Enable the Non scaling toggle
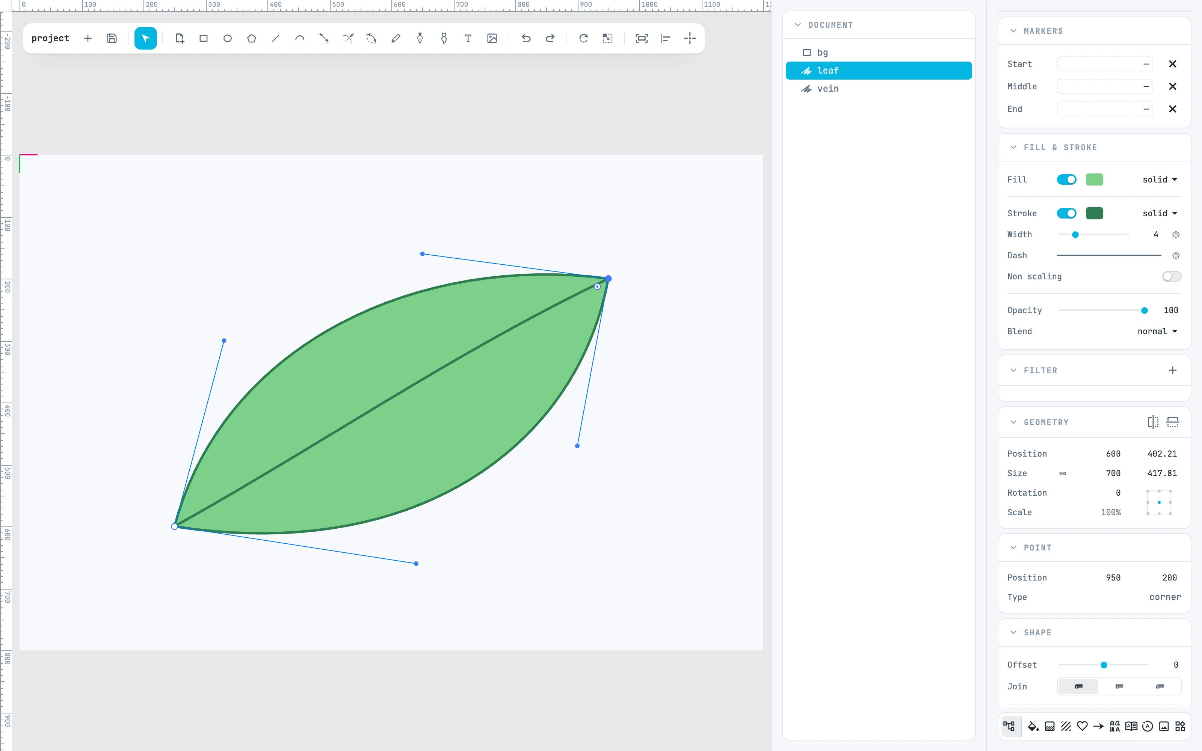Viewport: 1202px width, 751px height. click(1172, 276)
